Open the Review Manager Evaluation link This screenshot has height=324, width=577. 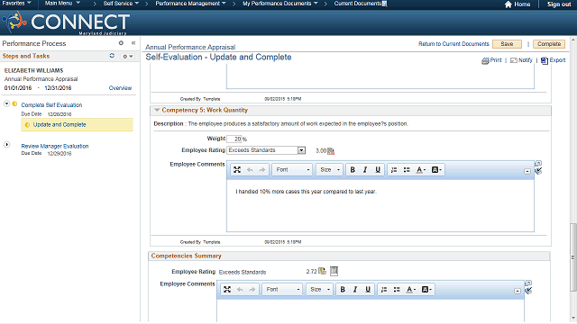pyautogui.click(x=55, y=146)
